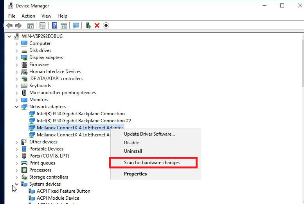Toggle the Show/Hide Console Tree toolbar icon

[31, 25]
